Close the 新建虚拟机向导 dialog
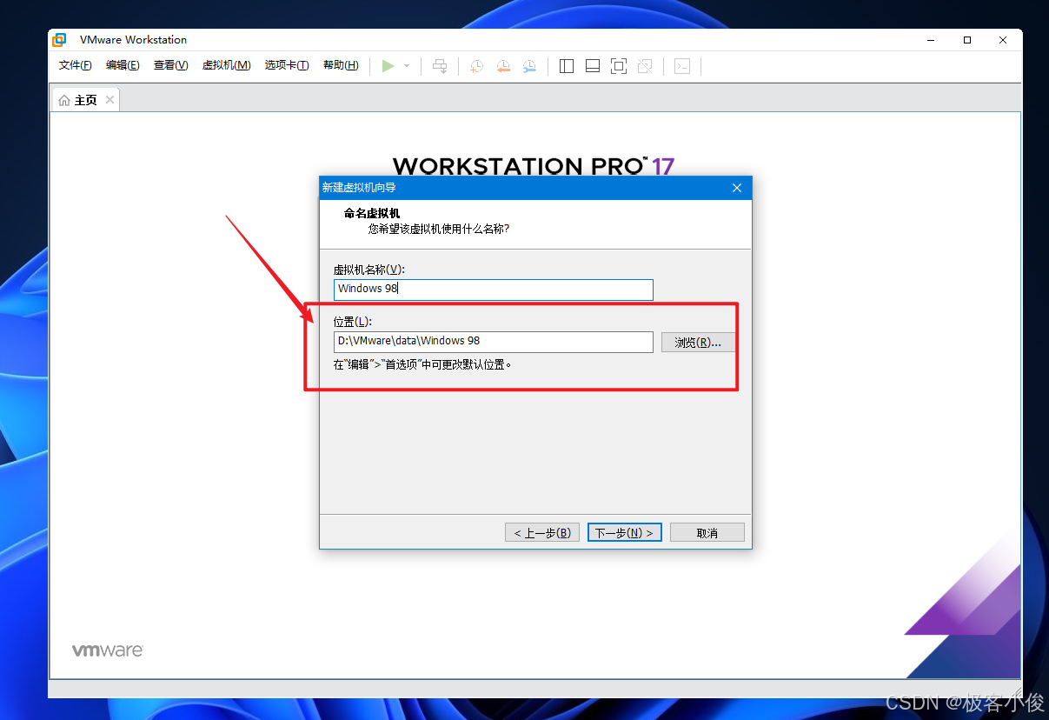This screenshot has height=720, width=1049. coord(737,188)
